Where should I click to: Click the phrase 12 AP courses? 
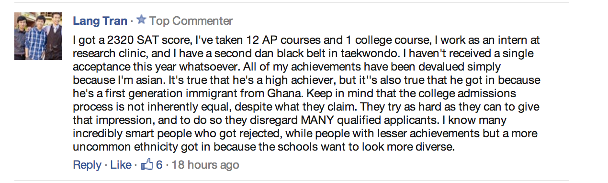tap(279, 40)
